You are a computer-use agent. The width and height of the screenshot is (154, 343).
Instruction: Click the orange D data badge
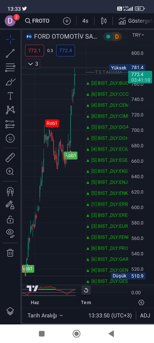tap(117, 36)
